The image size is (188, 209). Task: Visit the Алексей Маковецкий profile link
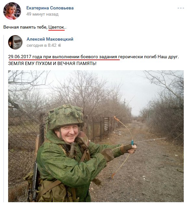[x=50, y=39]
